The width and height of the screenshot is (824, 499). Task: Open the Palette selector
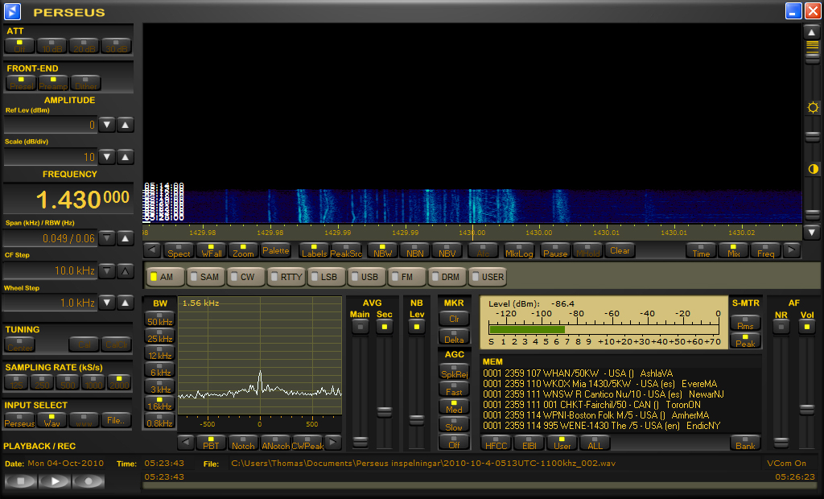275,250
